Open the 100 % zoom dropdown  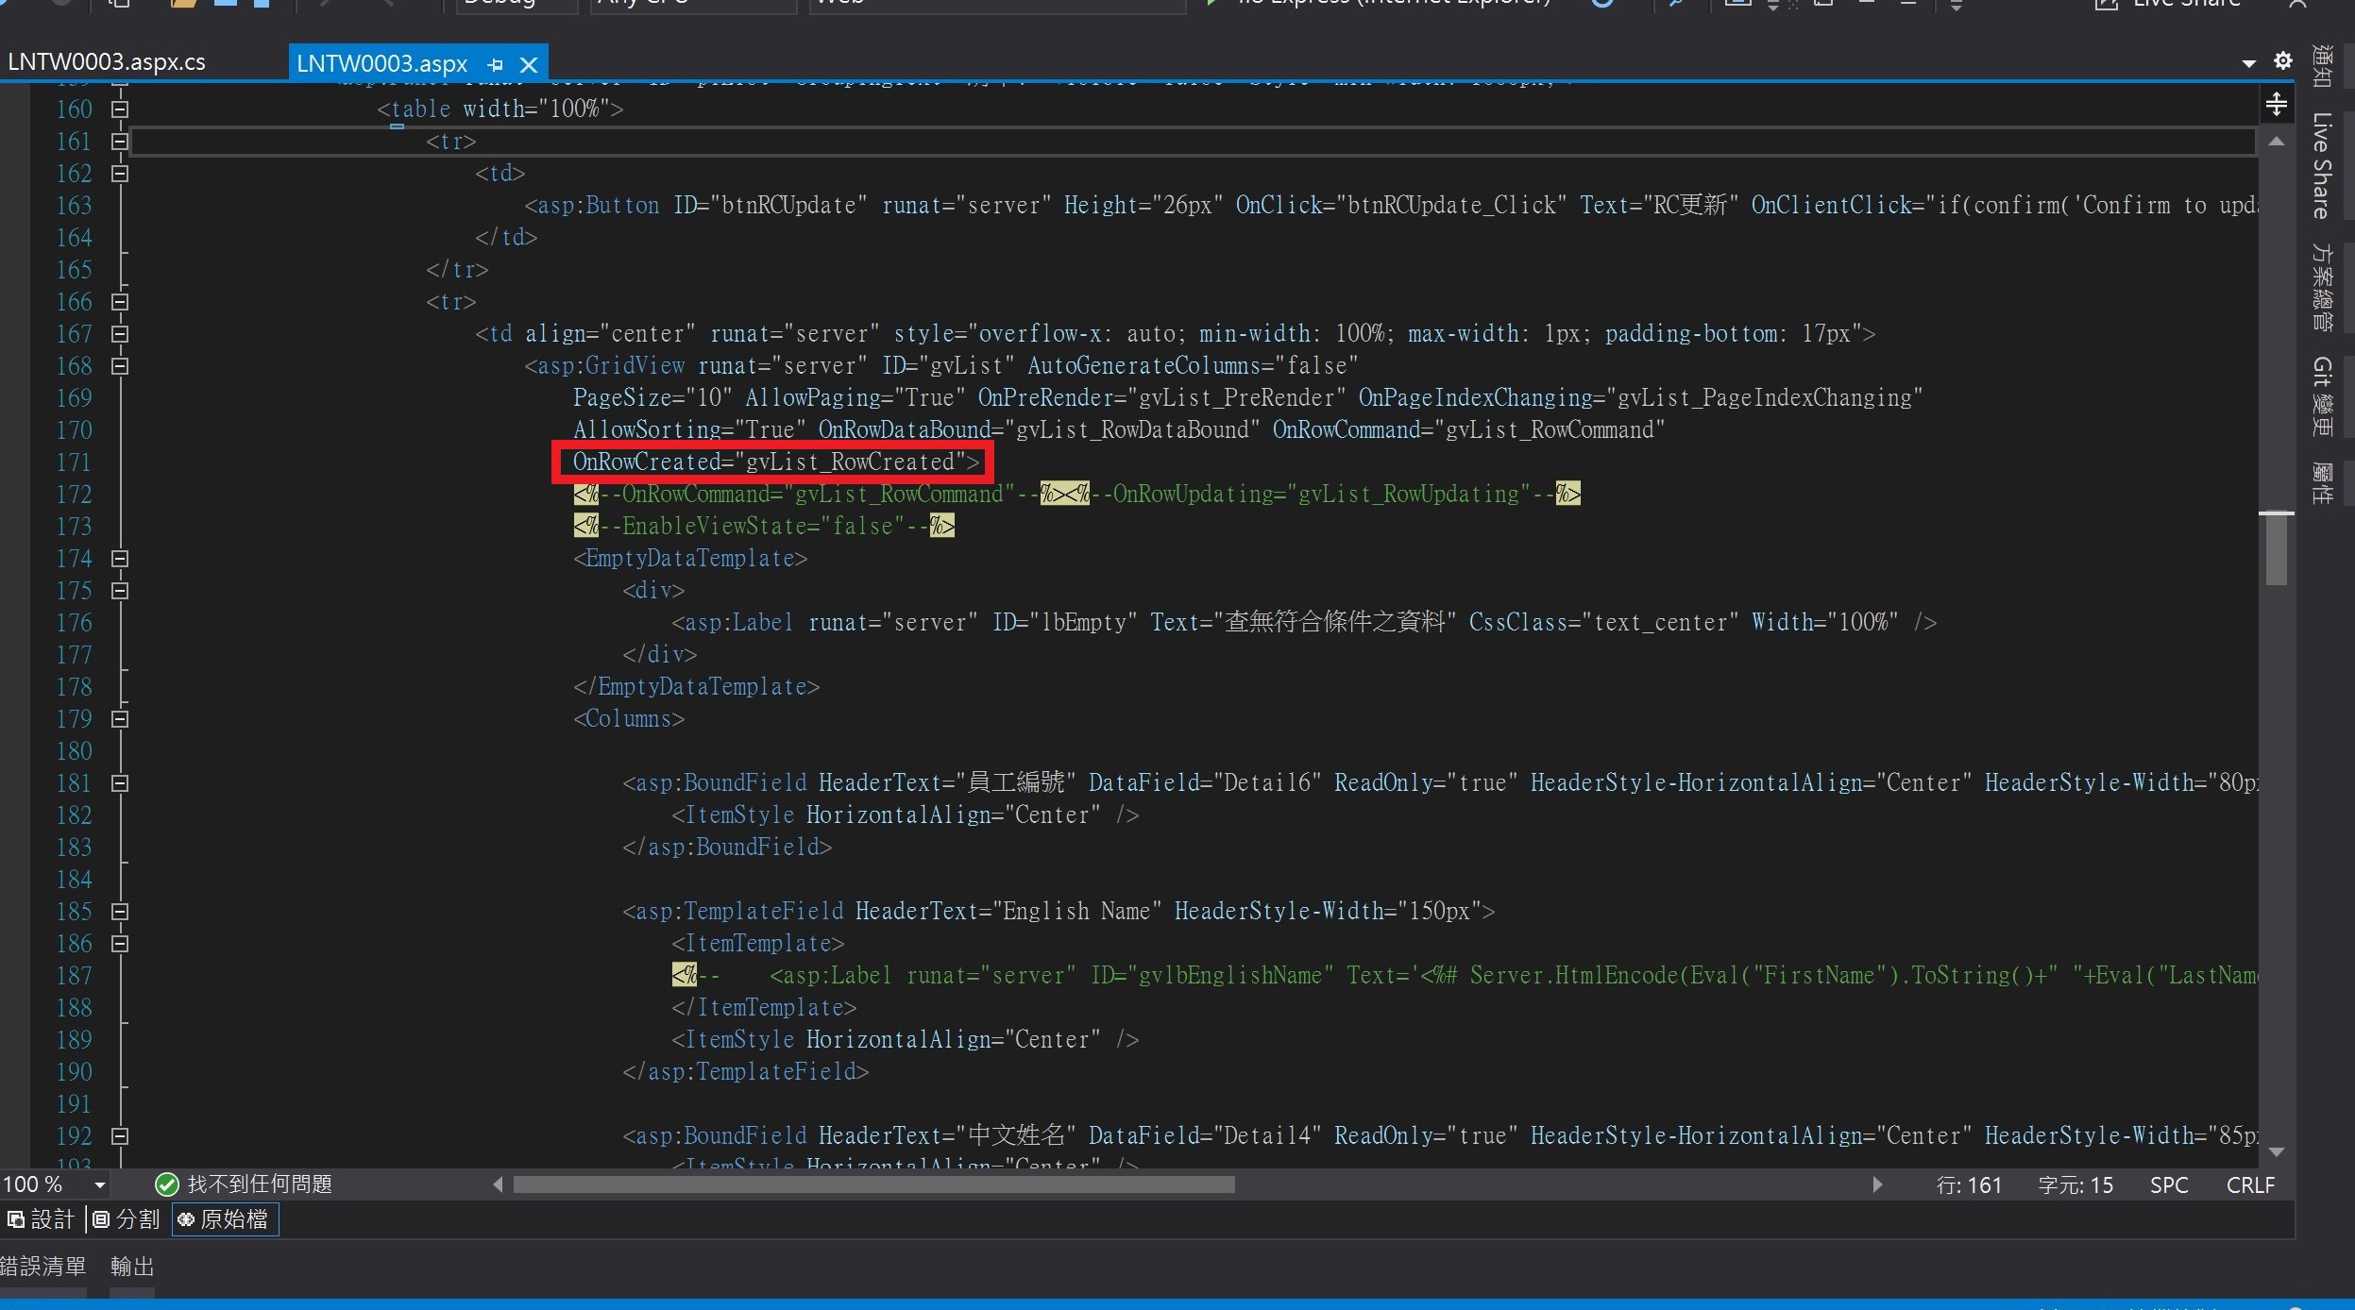click(99, 1185)
